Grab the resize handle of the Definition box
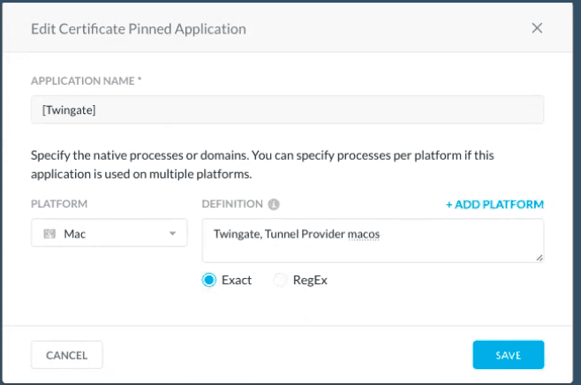The image size is (581, 385). click(x=539, y=258)
